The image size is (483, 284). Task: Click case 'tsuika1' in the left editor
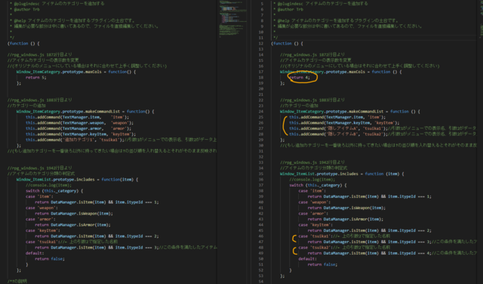72,242
